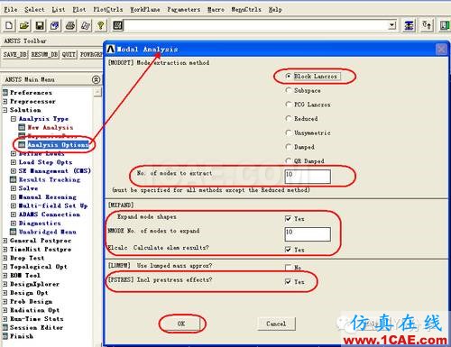Expand the Preprocessor tree node
This screenshot has height=347, width=451.
5,101
